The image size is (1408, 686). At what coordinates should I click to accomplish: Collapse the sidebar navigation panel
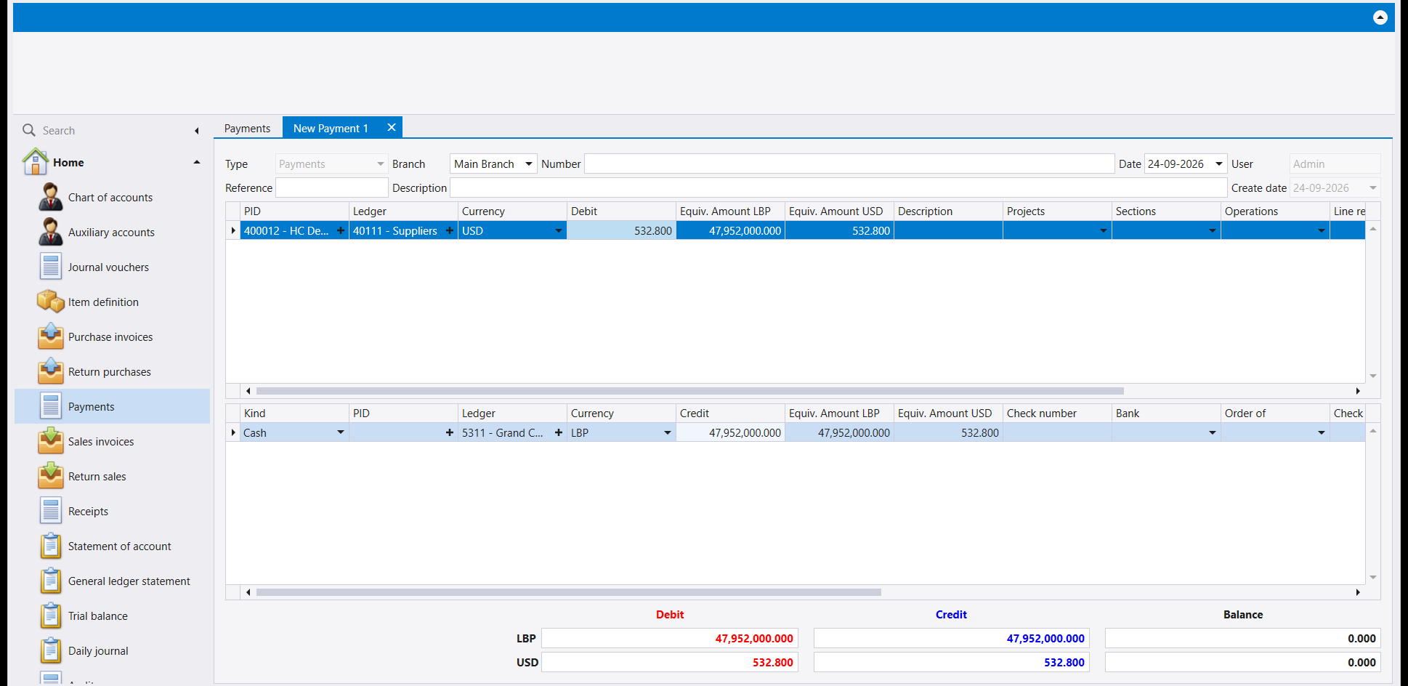pyautogui.click(x=197, y=131)
